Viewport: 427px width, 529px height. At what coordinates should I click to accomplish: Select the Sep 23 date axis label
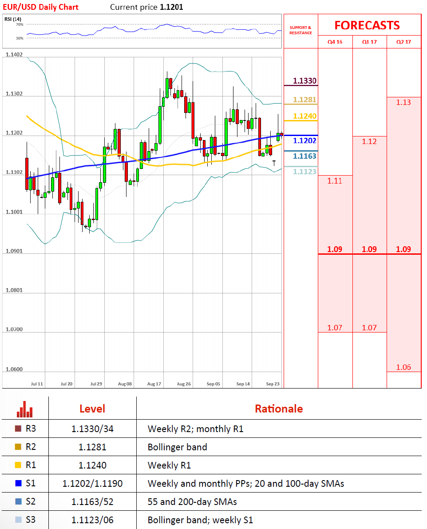point(273,383)
